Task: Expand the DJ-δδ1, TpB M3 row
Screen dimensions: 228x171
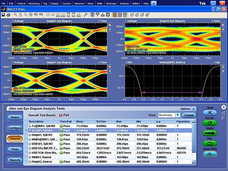Action: (x=30, y=131)
